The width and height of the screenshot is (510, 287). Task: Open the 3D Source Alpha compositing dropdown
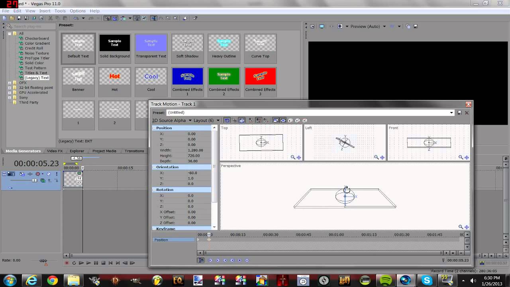click(x=190, y=120)
